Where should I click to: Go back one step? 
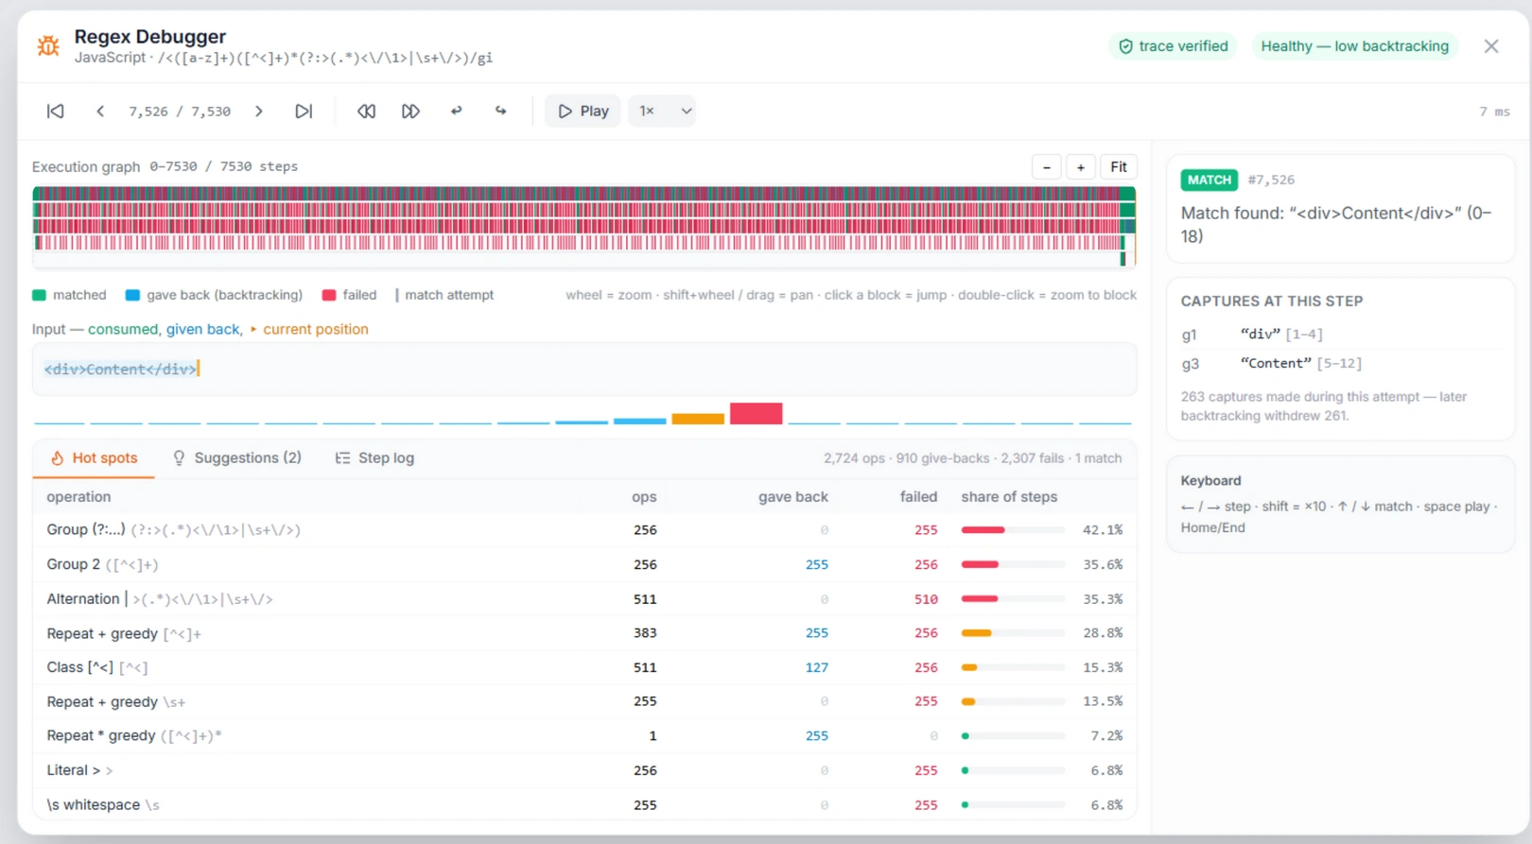tap(100, 112)
